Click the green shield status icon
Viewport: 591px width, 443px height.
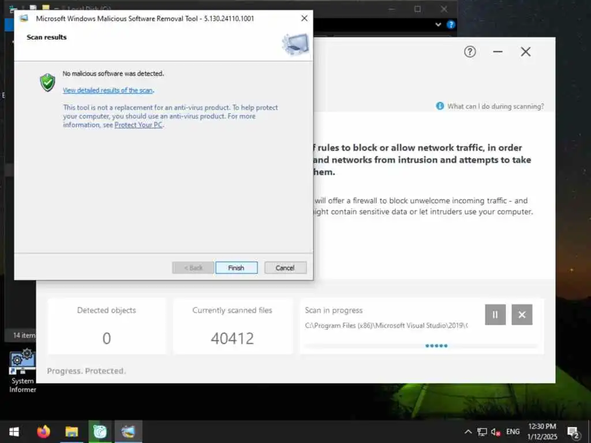(x=47, y=82)
